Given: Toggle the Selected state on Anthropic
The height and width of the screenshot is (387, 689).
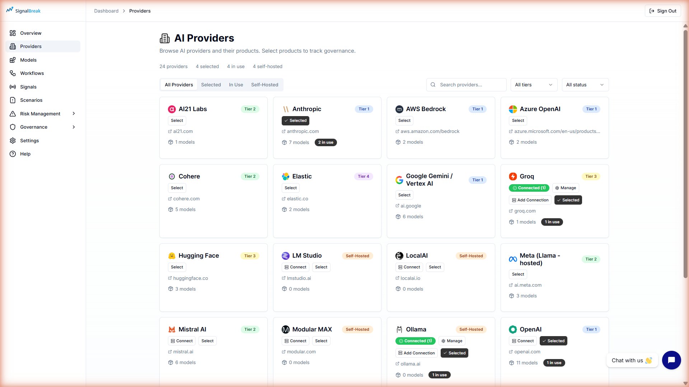Looking at the screenshot, I should (x=295, y=120).
